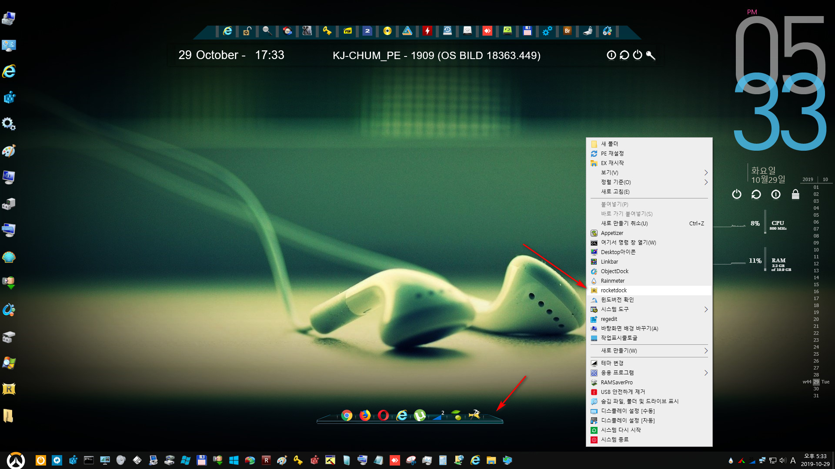Select rocketdock in the context menu
Screen dimensions: 835x469
[x=649, y=290]
